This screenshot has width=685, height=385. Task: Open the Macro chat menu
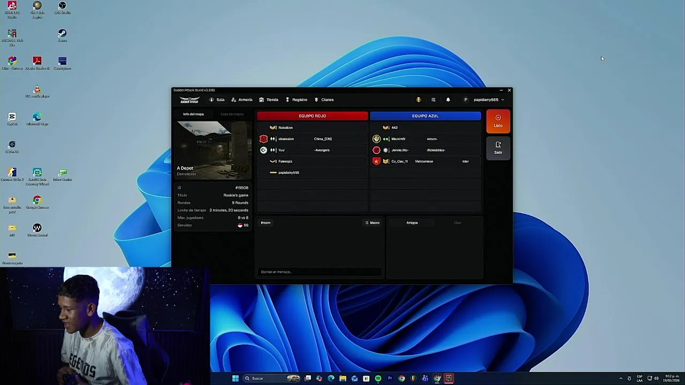(x=372, y=223)
